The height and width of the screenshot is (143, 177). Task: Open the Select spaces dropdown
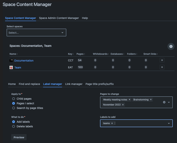[x=36, y=33]
